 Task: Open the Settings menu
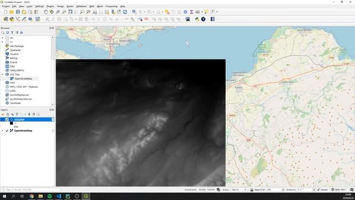39,6
